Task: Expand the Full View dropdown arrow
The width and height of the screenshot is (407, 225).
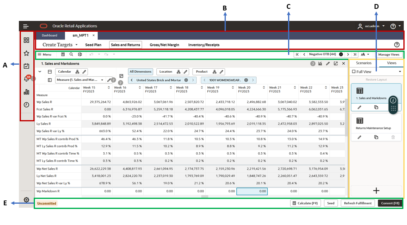Action: 400,72
